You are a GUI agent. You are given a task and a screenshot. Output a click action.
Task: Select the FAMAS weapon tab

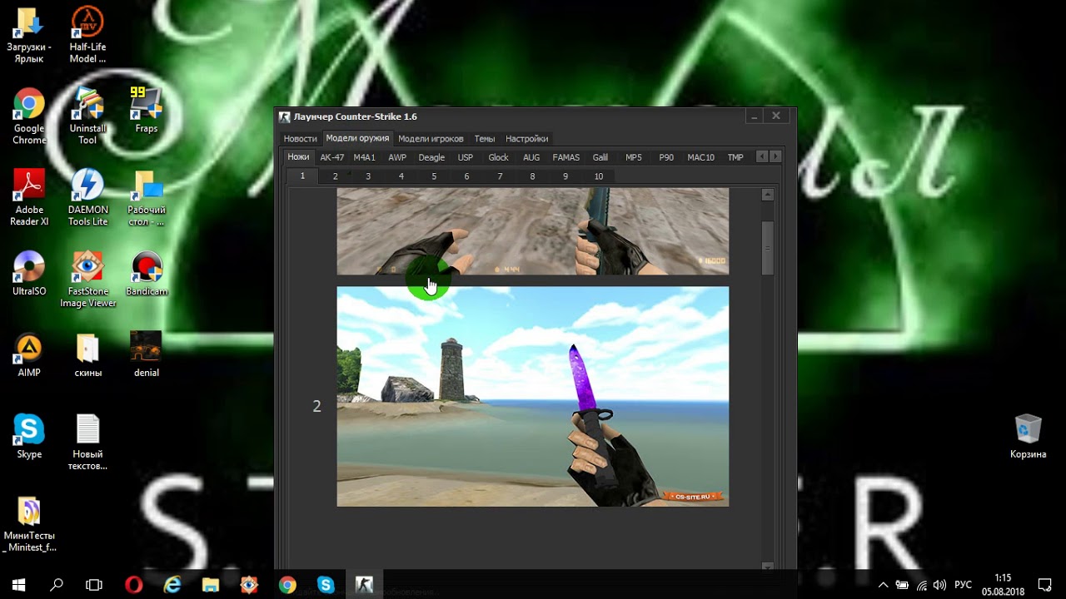tap(565, 157)
